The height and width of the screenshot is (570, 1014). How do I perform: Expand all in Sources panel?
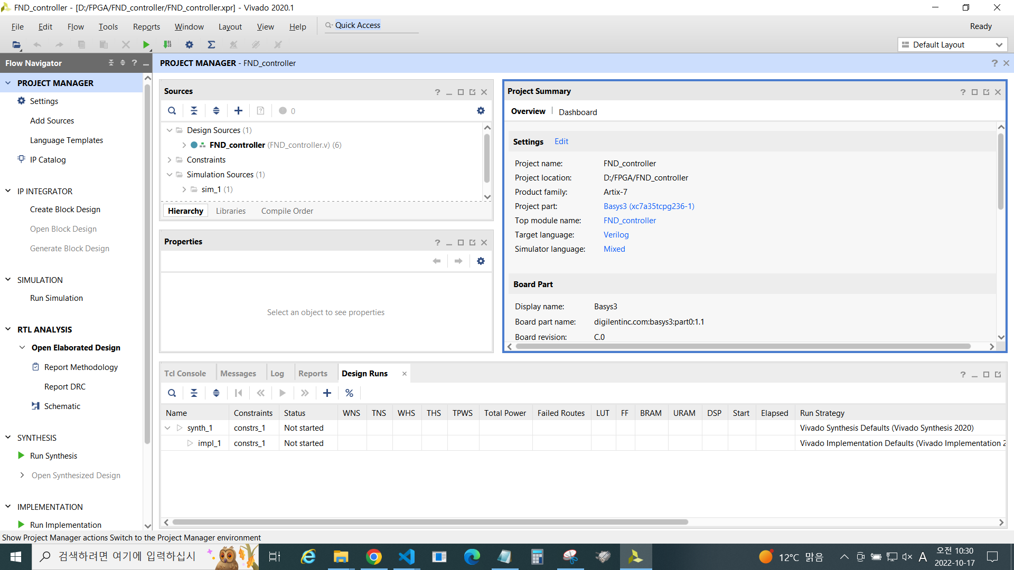(x=216, y=111)
